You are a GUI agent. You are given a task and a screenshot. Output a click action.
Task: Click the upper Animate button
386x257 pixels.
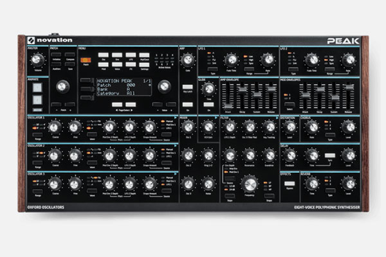(37, 87)
